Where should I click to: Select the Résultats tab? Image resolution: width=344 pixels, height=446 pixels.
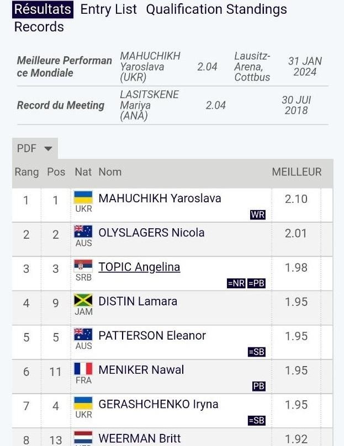click(43, 9)
